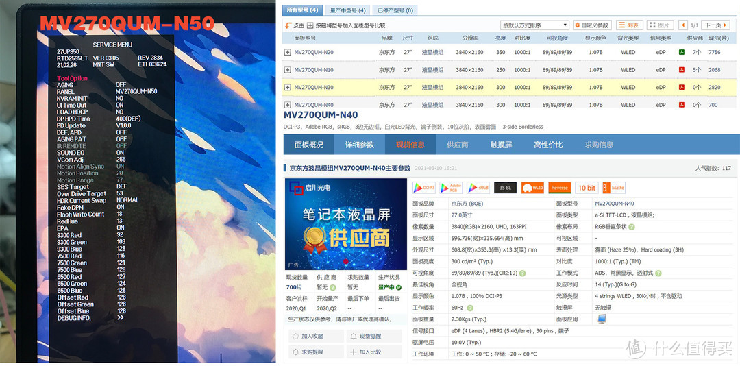740x366 pixels.
Task: Open the 详细参数 tab
Action: click(360, 145)
